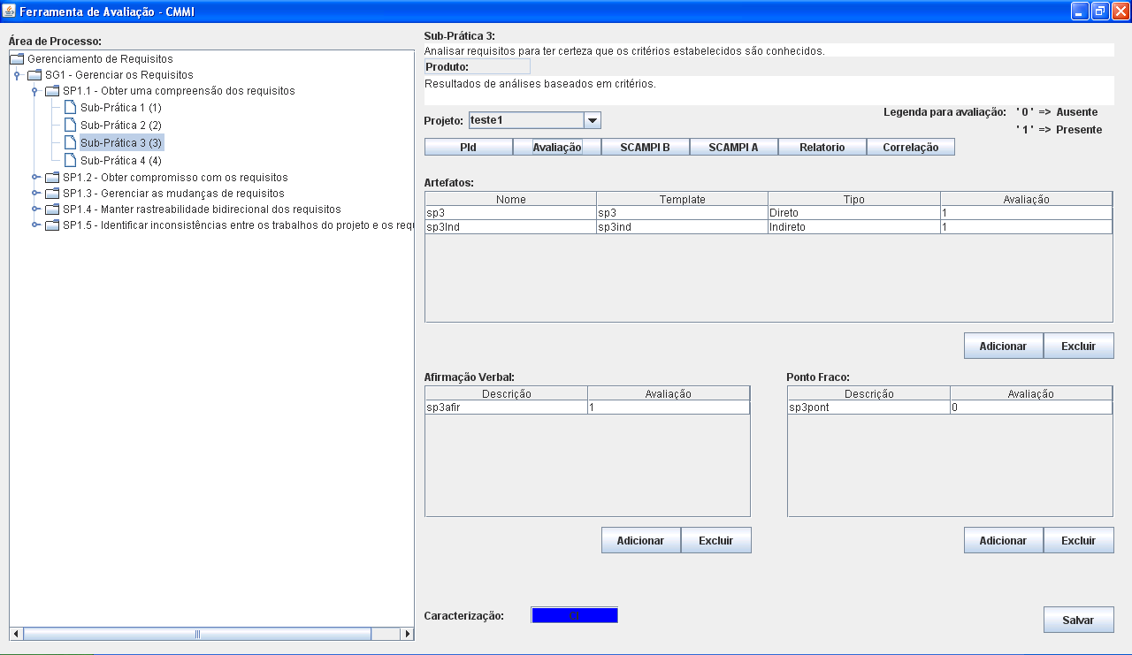Click the tree scrollbar left arrow
This screenshot has width=1132, height=655.
pyautogui.click(x=16, y=634)
